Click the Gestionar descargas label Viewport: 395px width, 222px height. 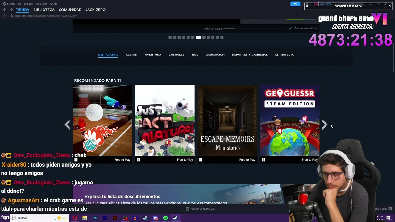203,209
